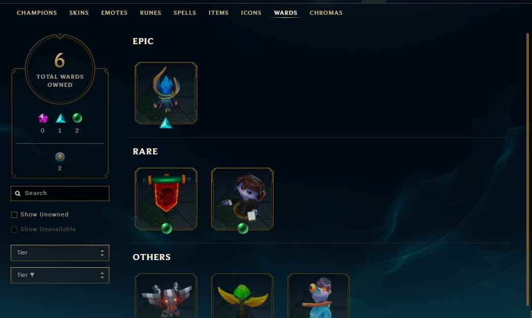The image size is (532, 318).
Task: Click the pink mythic gem icon
Action: [43, 118]
